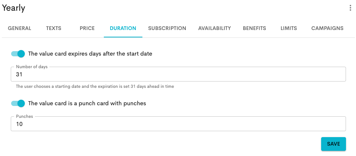Disable the expiry-after-start-date toggle switch
The image size is (356, 156).
[18, 54]
